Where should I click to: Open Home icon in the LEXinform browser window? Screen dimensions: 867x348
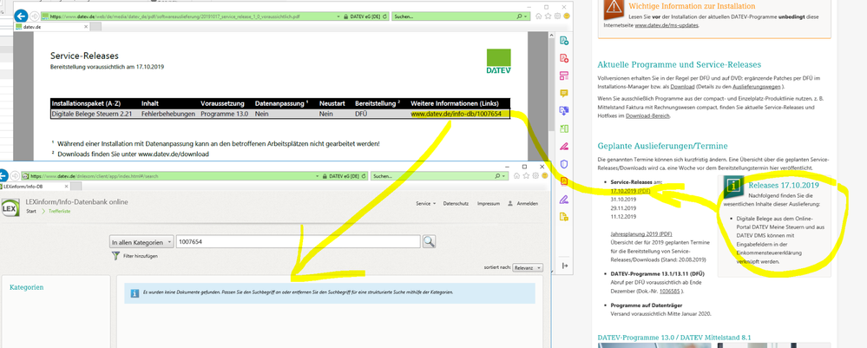click(x=517, y=176)
